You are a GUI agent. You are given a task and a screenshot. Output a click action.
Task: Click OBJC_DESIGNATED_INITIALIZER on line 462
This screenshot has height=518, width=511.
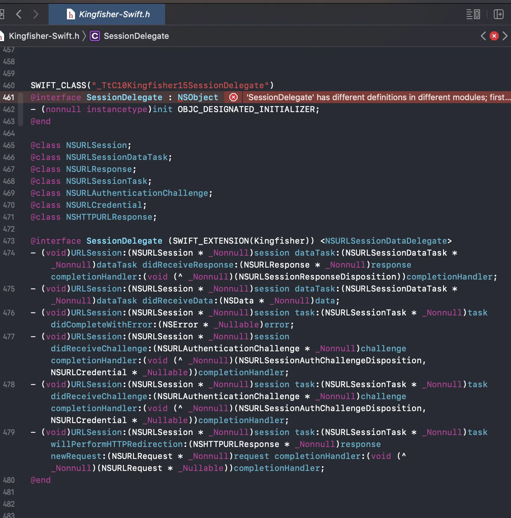point(247,110)
